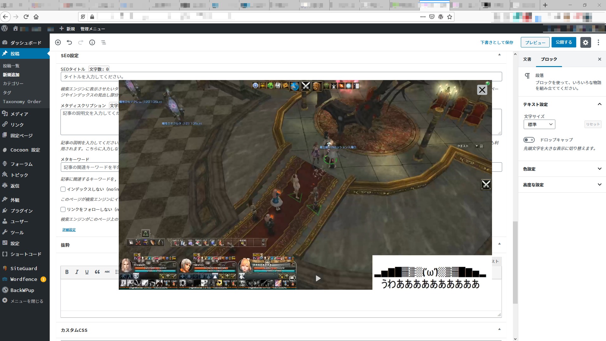The height and width of the screenshot is (341, 606).
Task: Toggle the drop cap switch
Action: (529, 140)
